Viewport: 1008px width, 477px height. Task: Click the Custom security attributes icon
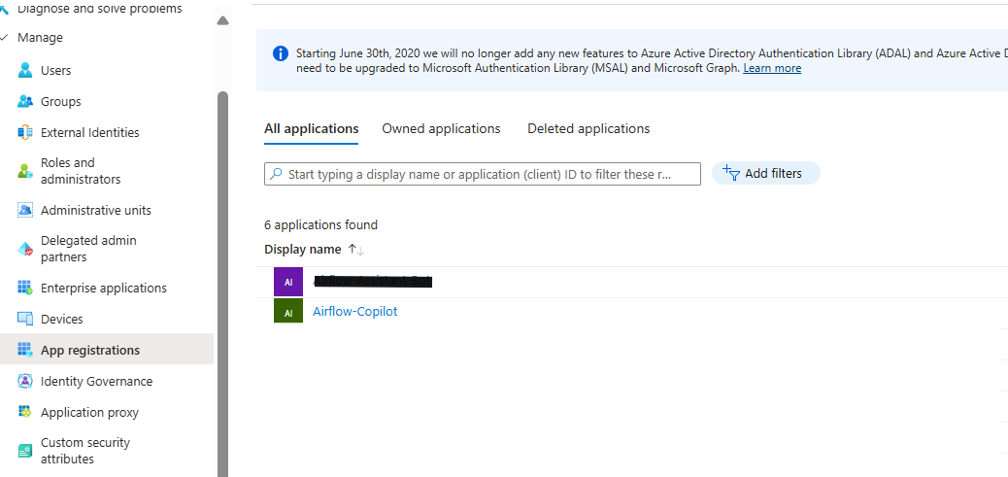tap(25, 451)
